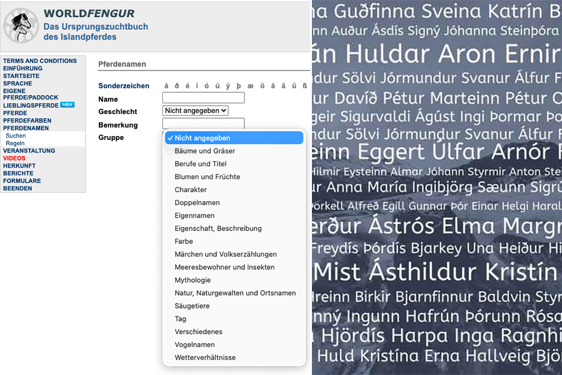The width and height of the screenshot is (562, 375).
Task: Insert the special character á
Action: (x=166, y=86)
